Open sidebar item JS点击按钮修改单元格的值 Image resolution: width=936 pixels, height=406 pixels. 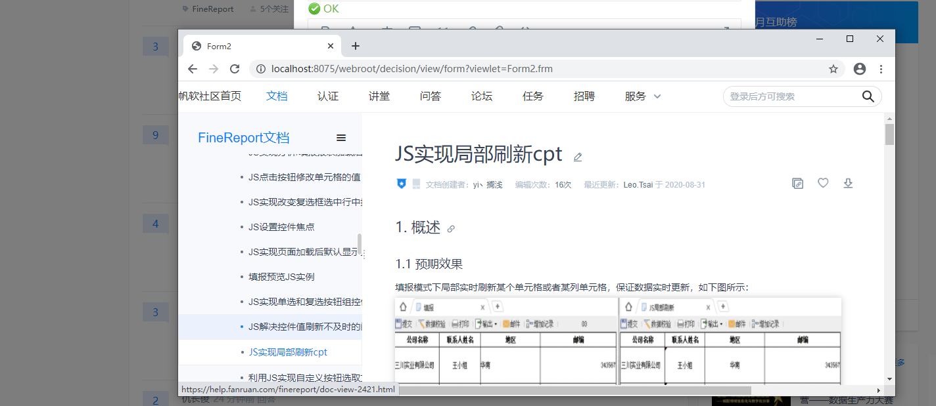[x=304, y=177]
